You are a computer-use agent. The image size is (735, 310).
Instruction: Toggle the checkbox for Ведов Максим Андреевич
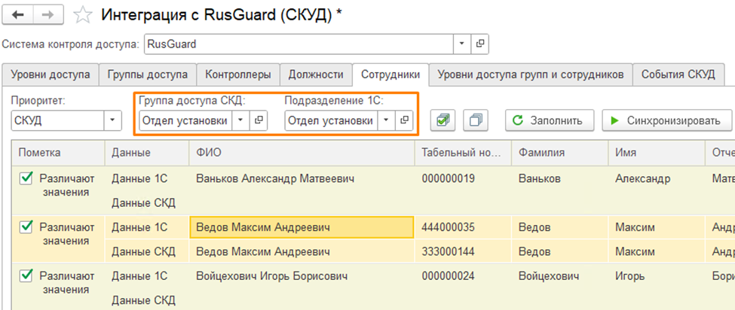pyautogui.click(x=26, y=226)
